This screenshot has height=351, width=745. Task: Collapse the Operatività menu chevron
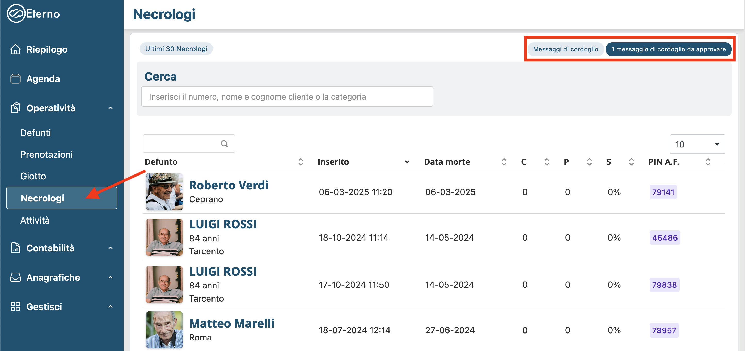pyautogui.click(x=110, y=108)
